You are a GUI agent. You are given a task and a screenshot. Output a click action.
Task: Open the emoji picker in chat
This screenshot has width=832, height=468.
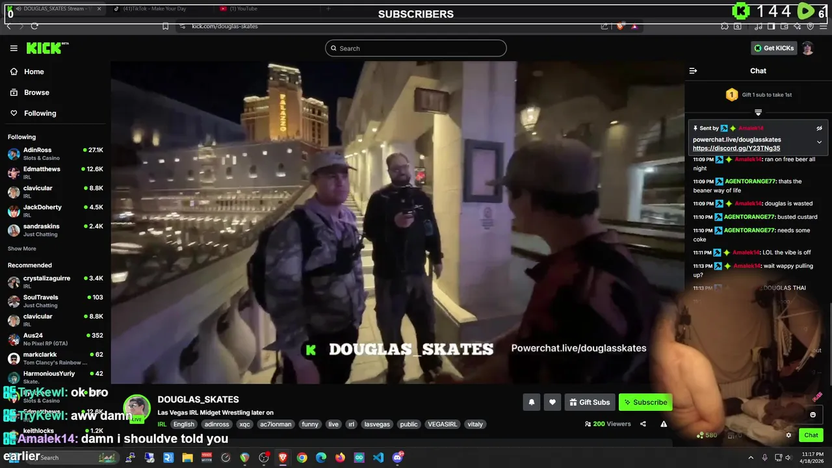tap(812, 415)
